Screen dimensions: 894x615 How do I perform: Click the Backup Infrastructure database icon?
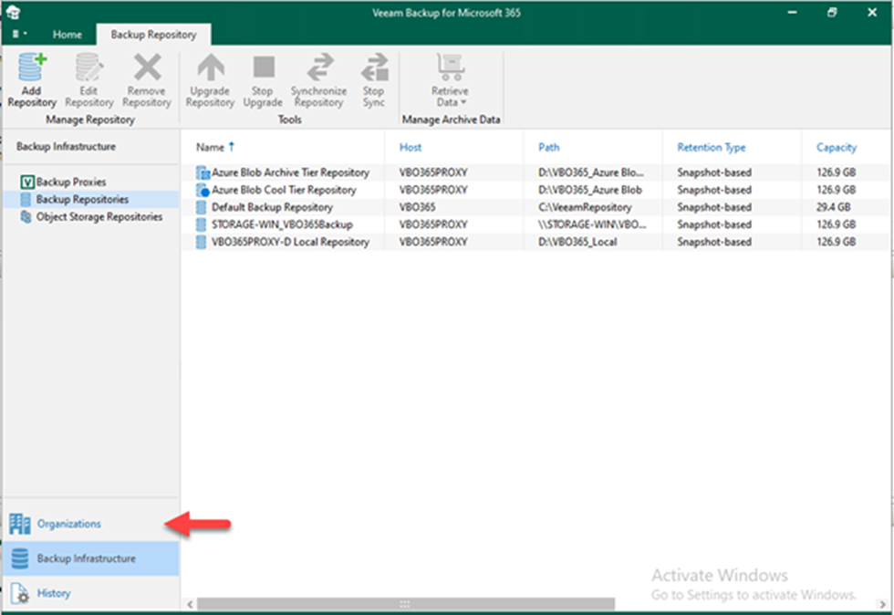coord(20,558)
